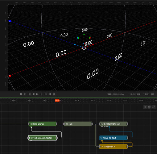
Task: Step forward one frame
Action: pos(42,94)
